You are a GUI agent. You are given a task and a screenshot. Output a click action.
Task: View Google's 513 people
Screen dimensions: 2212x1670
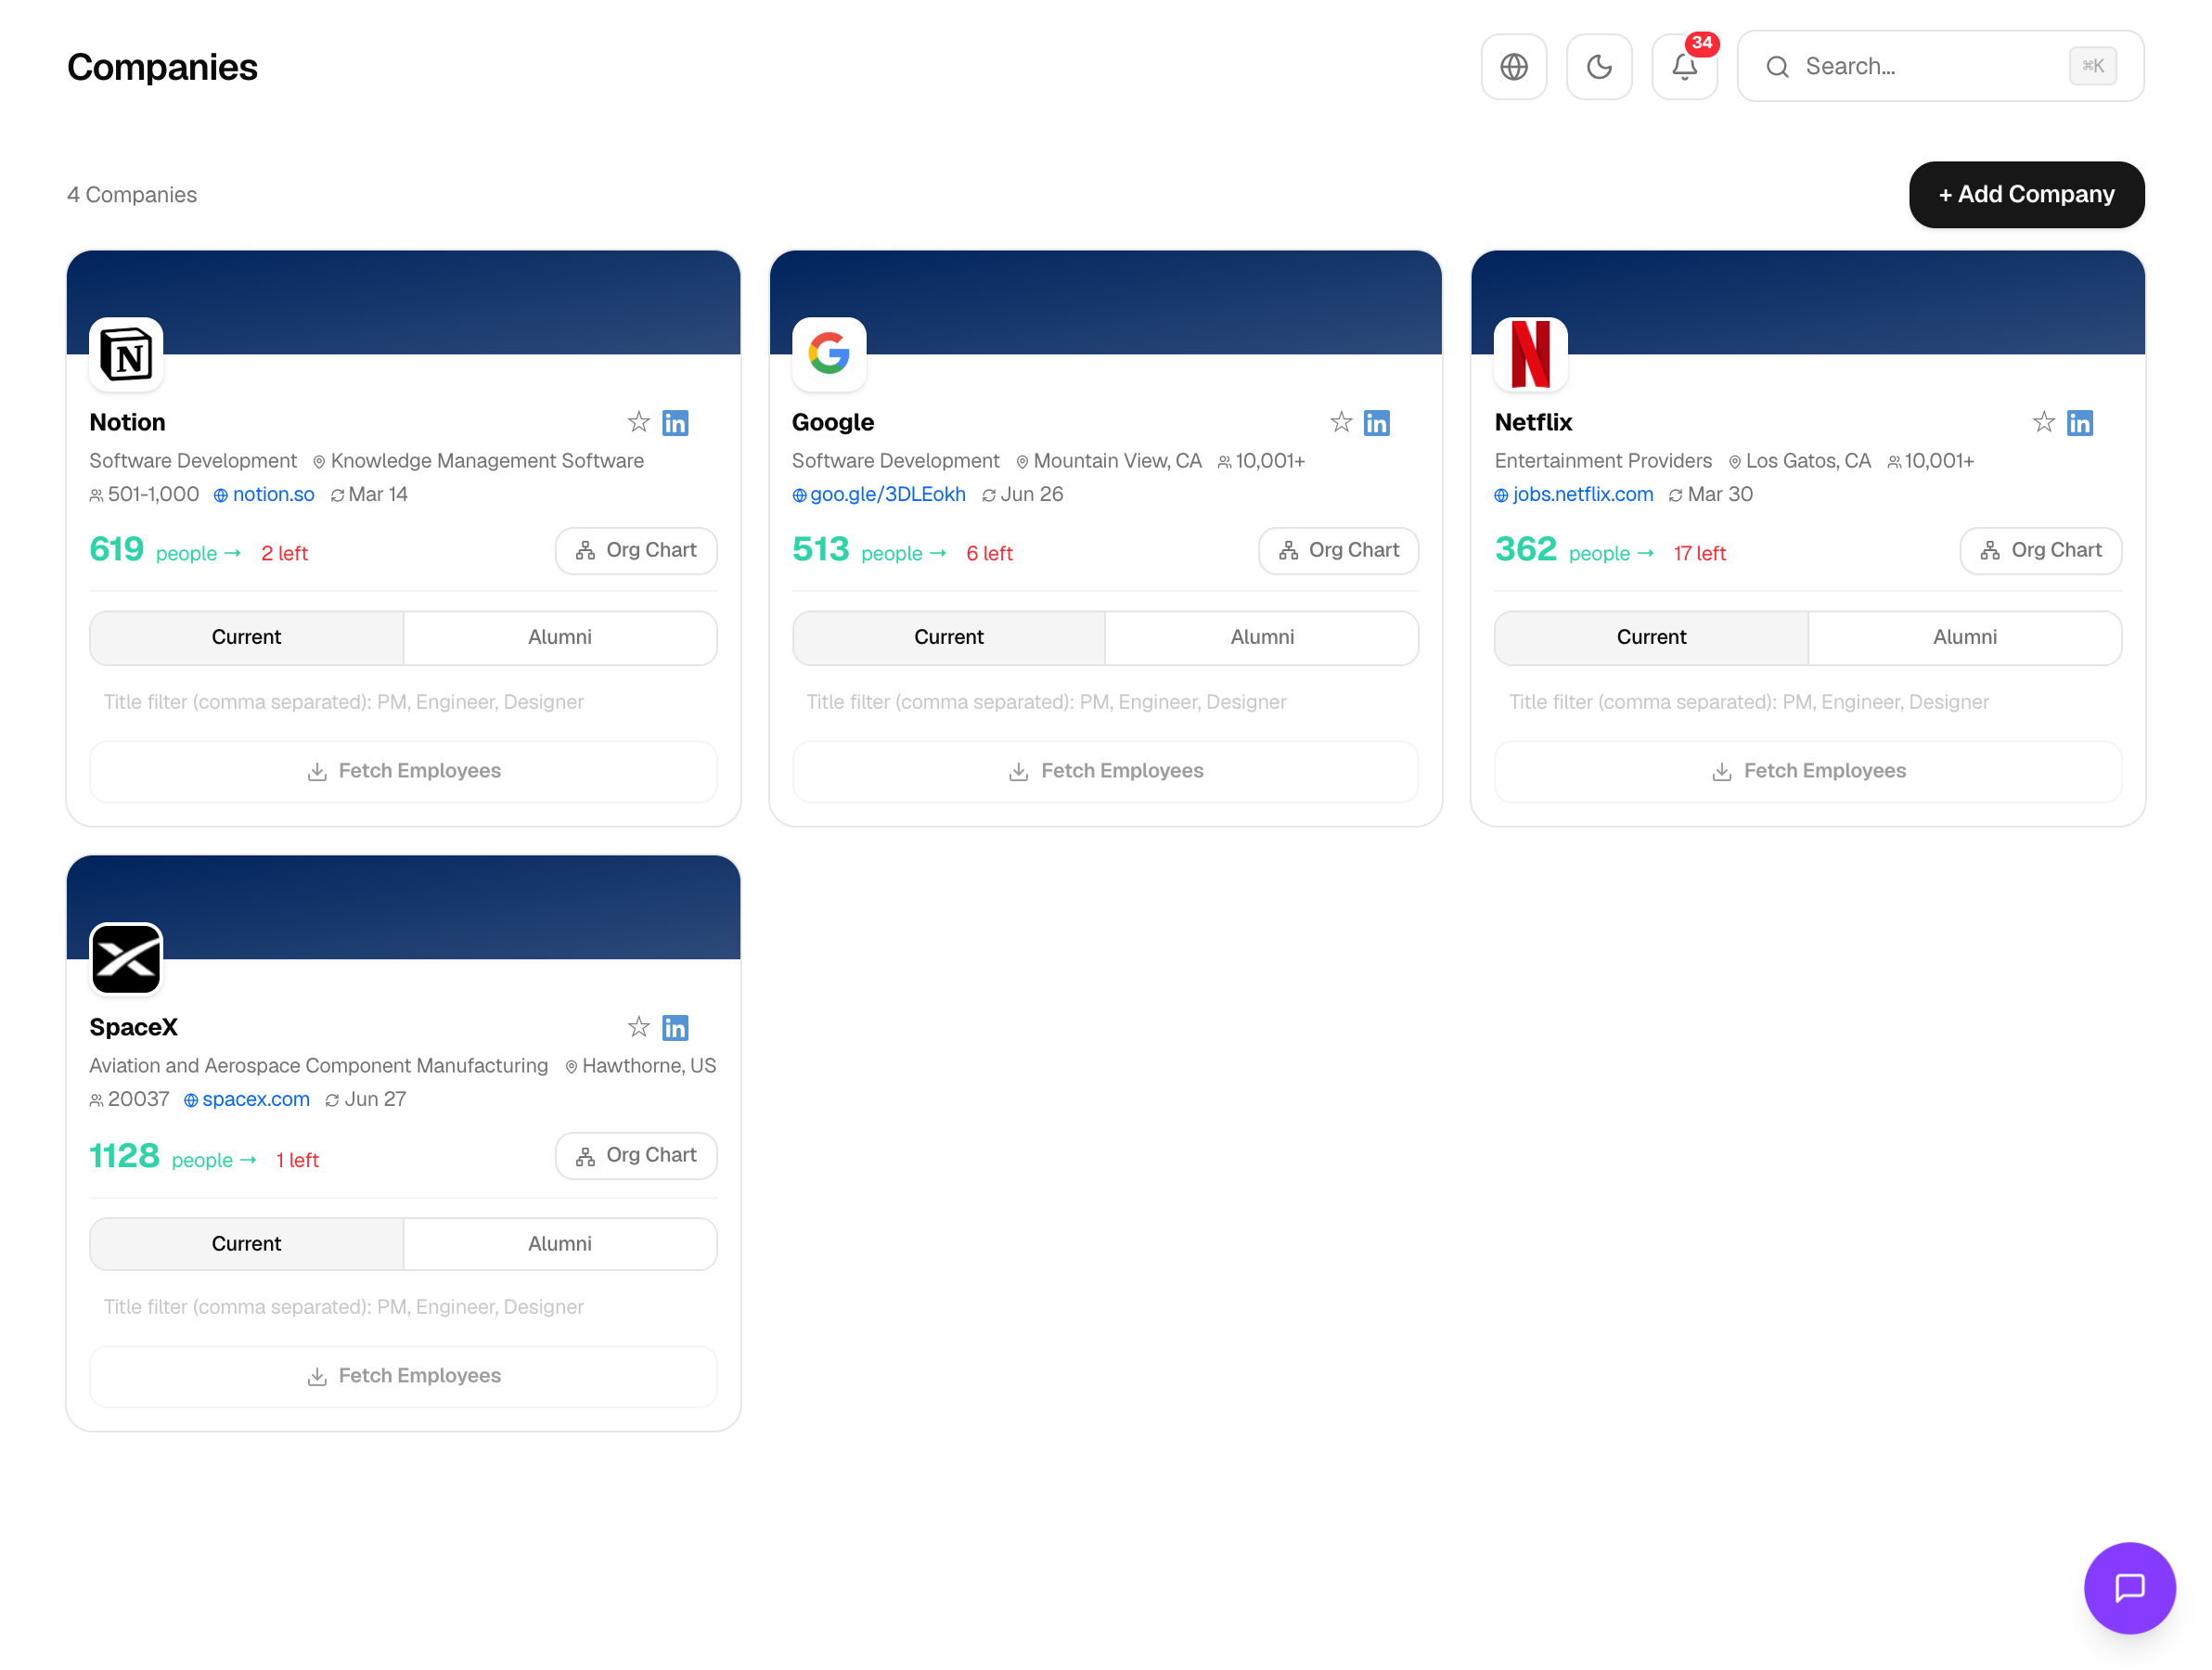868,550
